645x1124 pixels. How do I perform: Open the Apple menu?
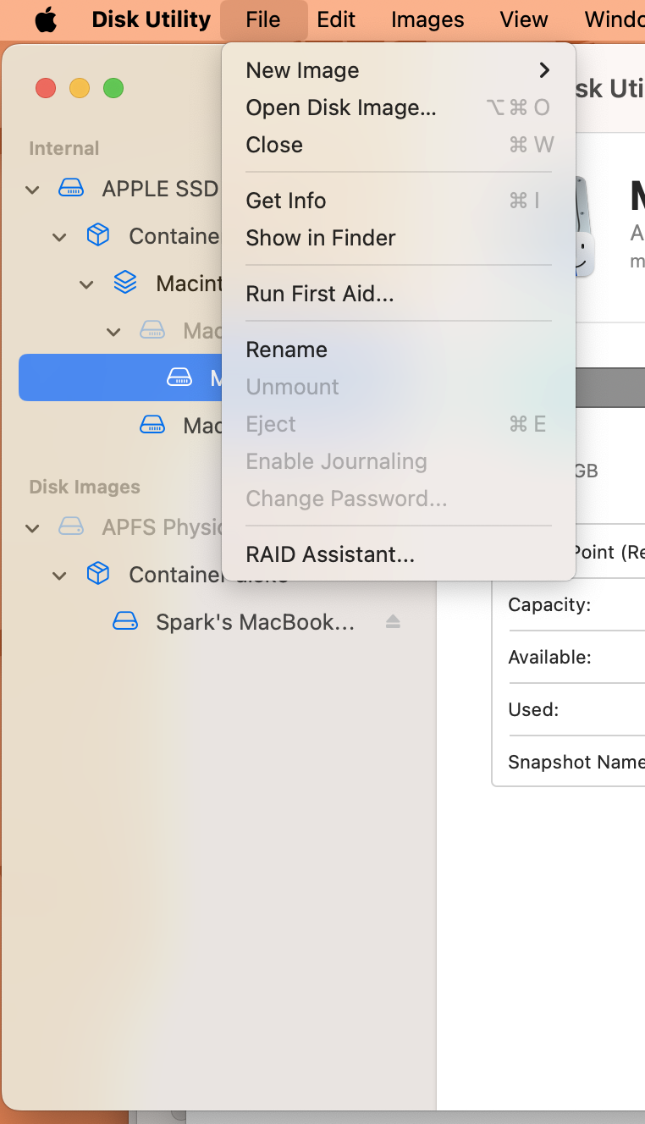46,19
